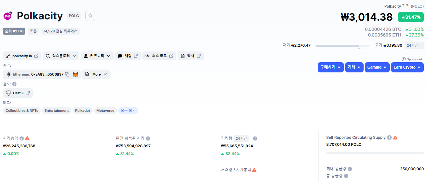Open the 구매하기 menu button
426x188 pixels.
[x=330, y=67]
